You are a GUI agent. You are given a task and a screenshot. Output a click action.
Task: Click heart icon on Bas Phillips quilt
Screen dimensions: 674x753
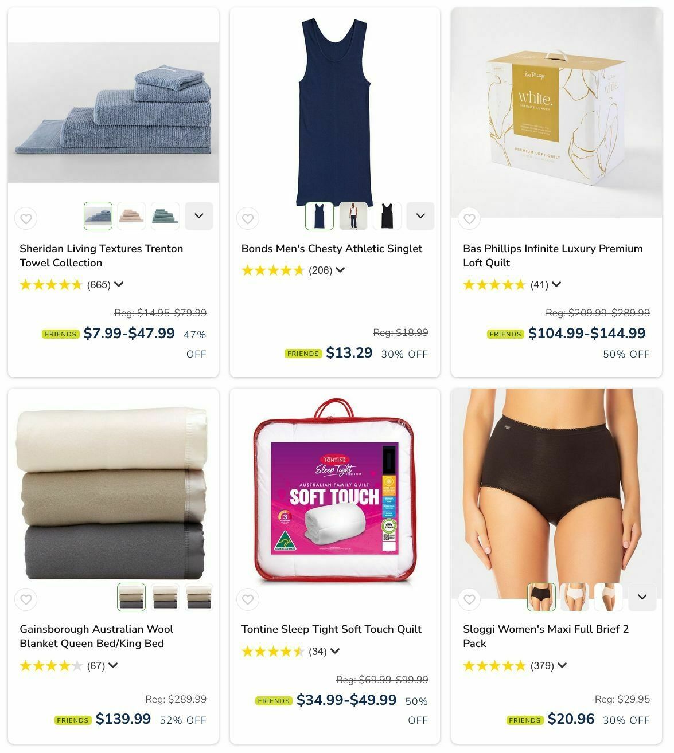tap(469, 218)
